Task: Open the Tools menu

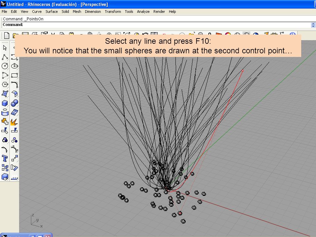Action: click(x=129, y=12)
